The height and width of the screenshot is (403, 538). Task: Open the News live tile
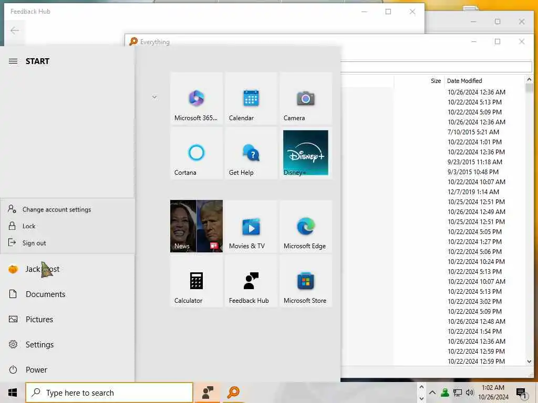(x=196, y=226)
